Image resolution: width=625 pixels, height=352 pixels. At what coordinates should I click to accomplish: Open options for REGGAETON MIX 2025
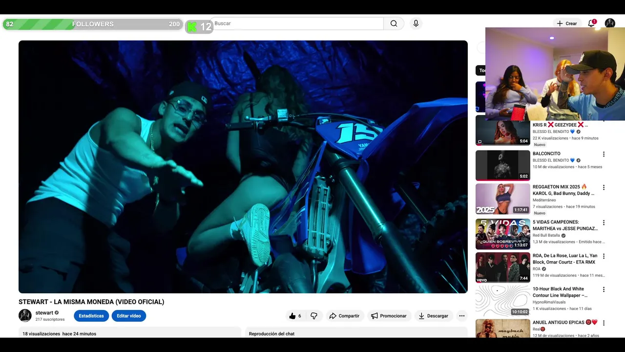tap(604, 187)
